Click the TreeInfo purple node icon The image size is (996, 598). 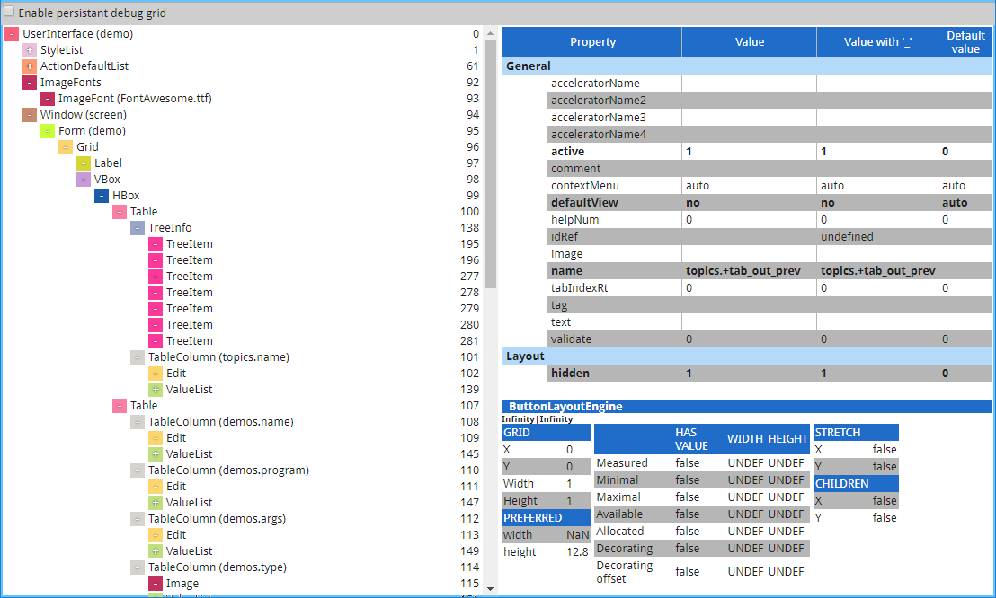point(138,227)
